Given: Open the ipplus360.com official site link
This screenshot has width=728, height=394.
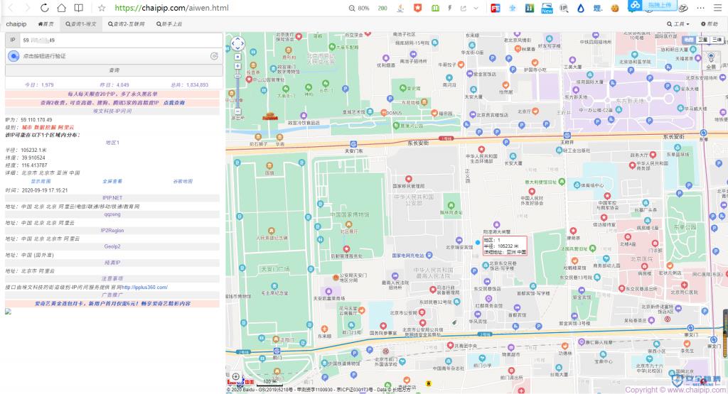Looking at the screenshot, I should [x=145, y=288].
